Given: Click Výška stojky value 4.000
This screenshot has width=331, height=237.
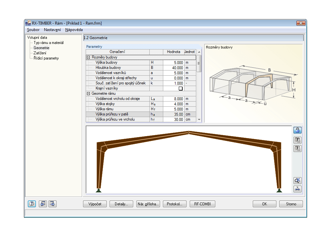Looking at the screenshot, I should click(174, 104).
